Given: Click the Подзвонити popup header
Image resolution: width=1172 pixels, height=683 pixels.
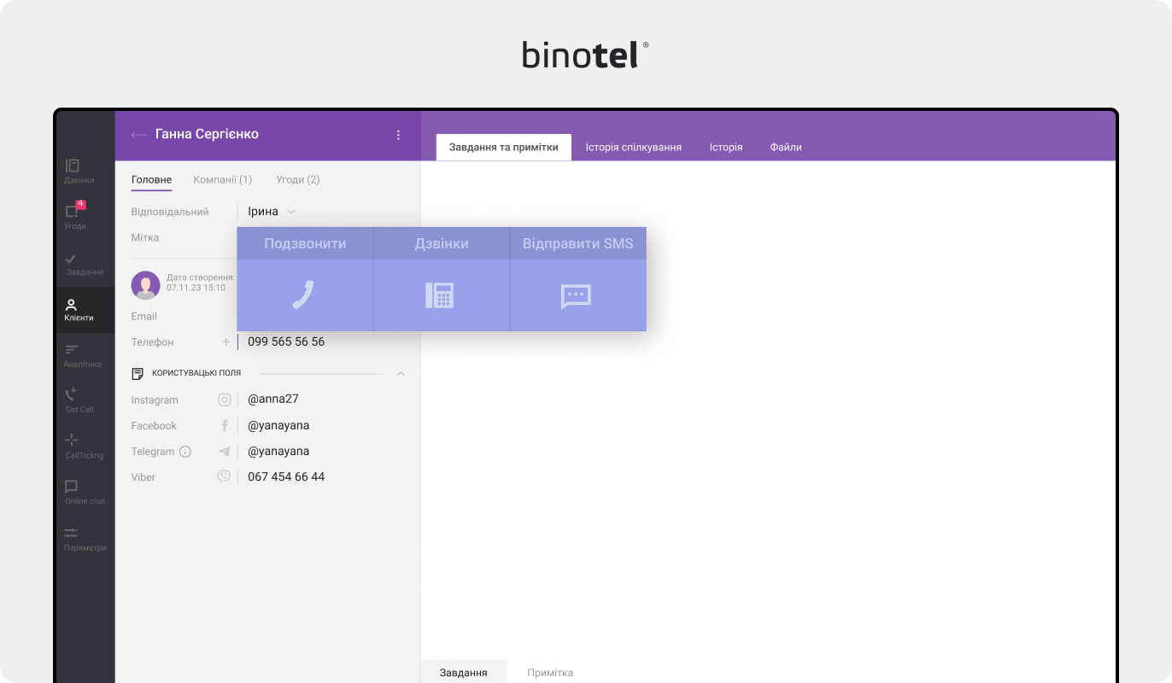Looking at the screenshot, I should [x=305, y=243].
